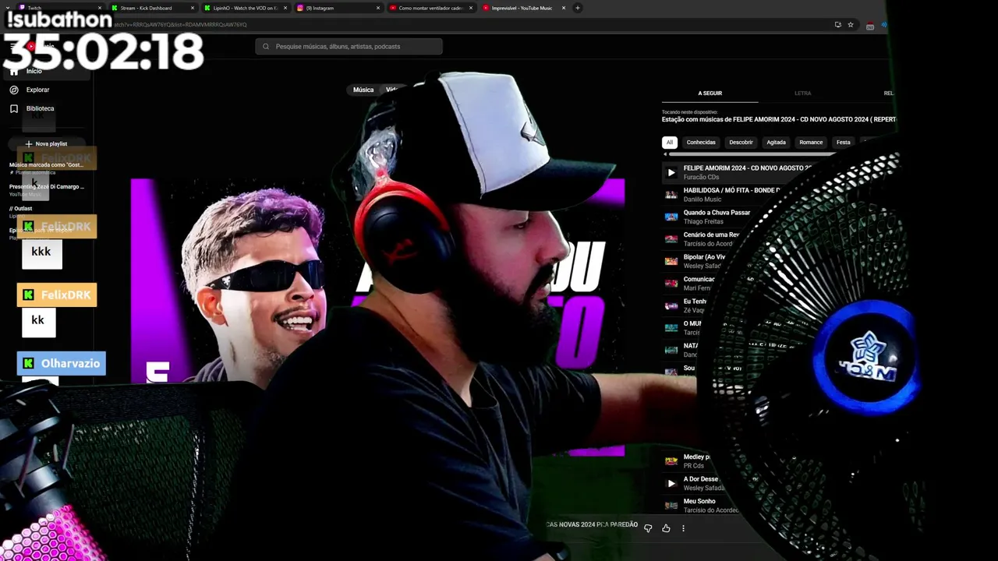Click Eu Tenho song thumbnail by Zé Vaqueiro

[671, 305]
